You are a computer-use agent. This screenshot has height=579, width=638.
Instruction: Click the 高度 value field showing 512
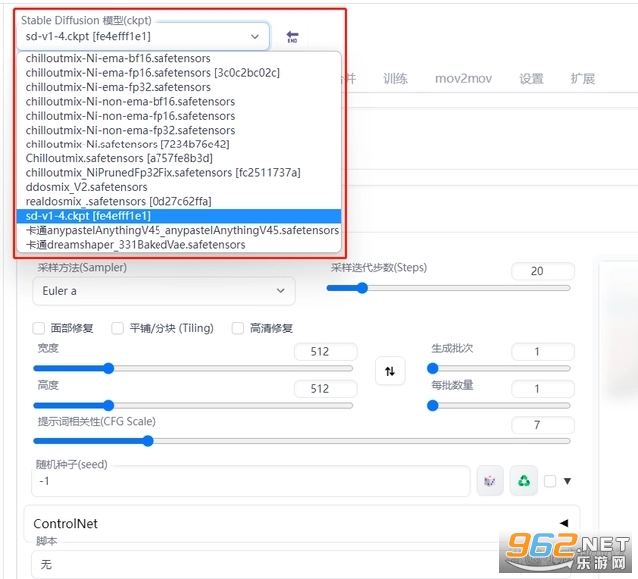click(326, 389)
